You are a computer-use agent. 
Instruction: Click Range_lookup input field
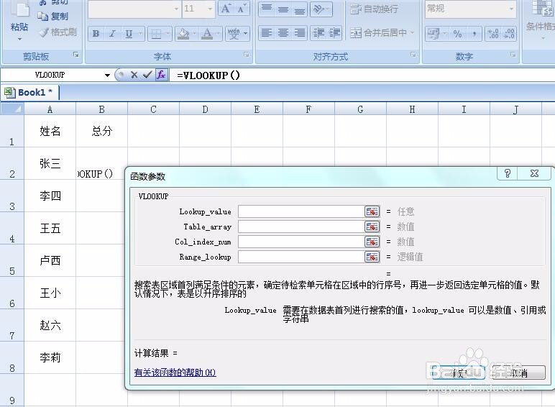[301, 257]
